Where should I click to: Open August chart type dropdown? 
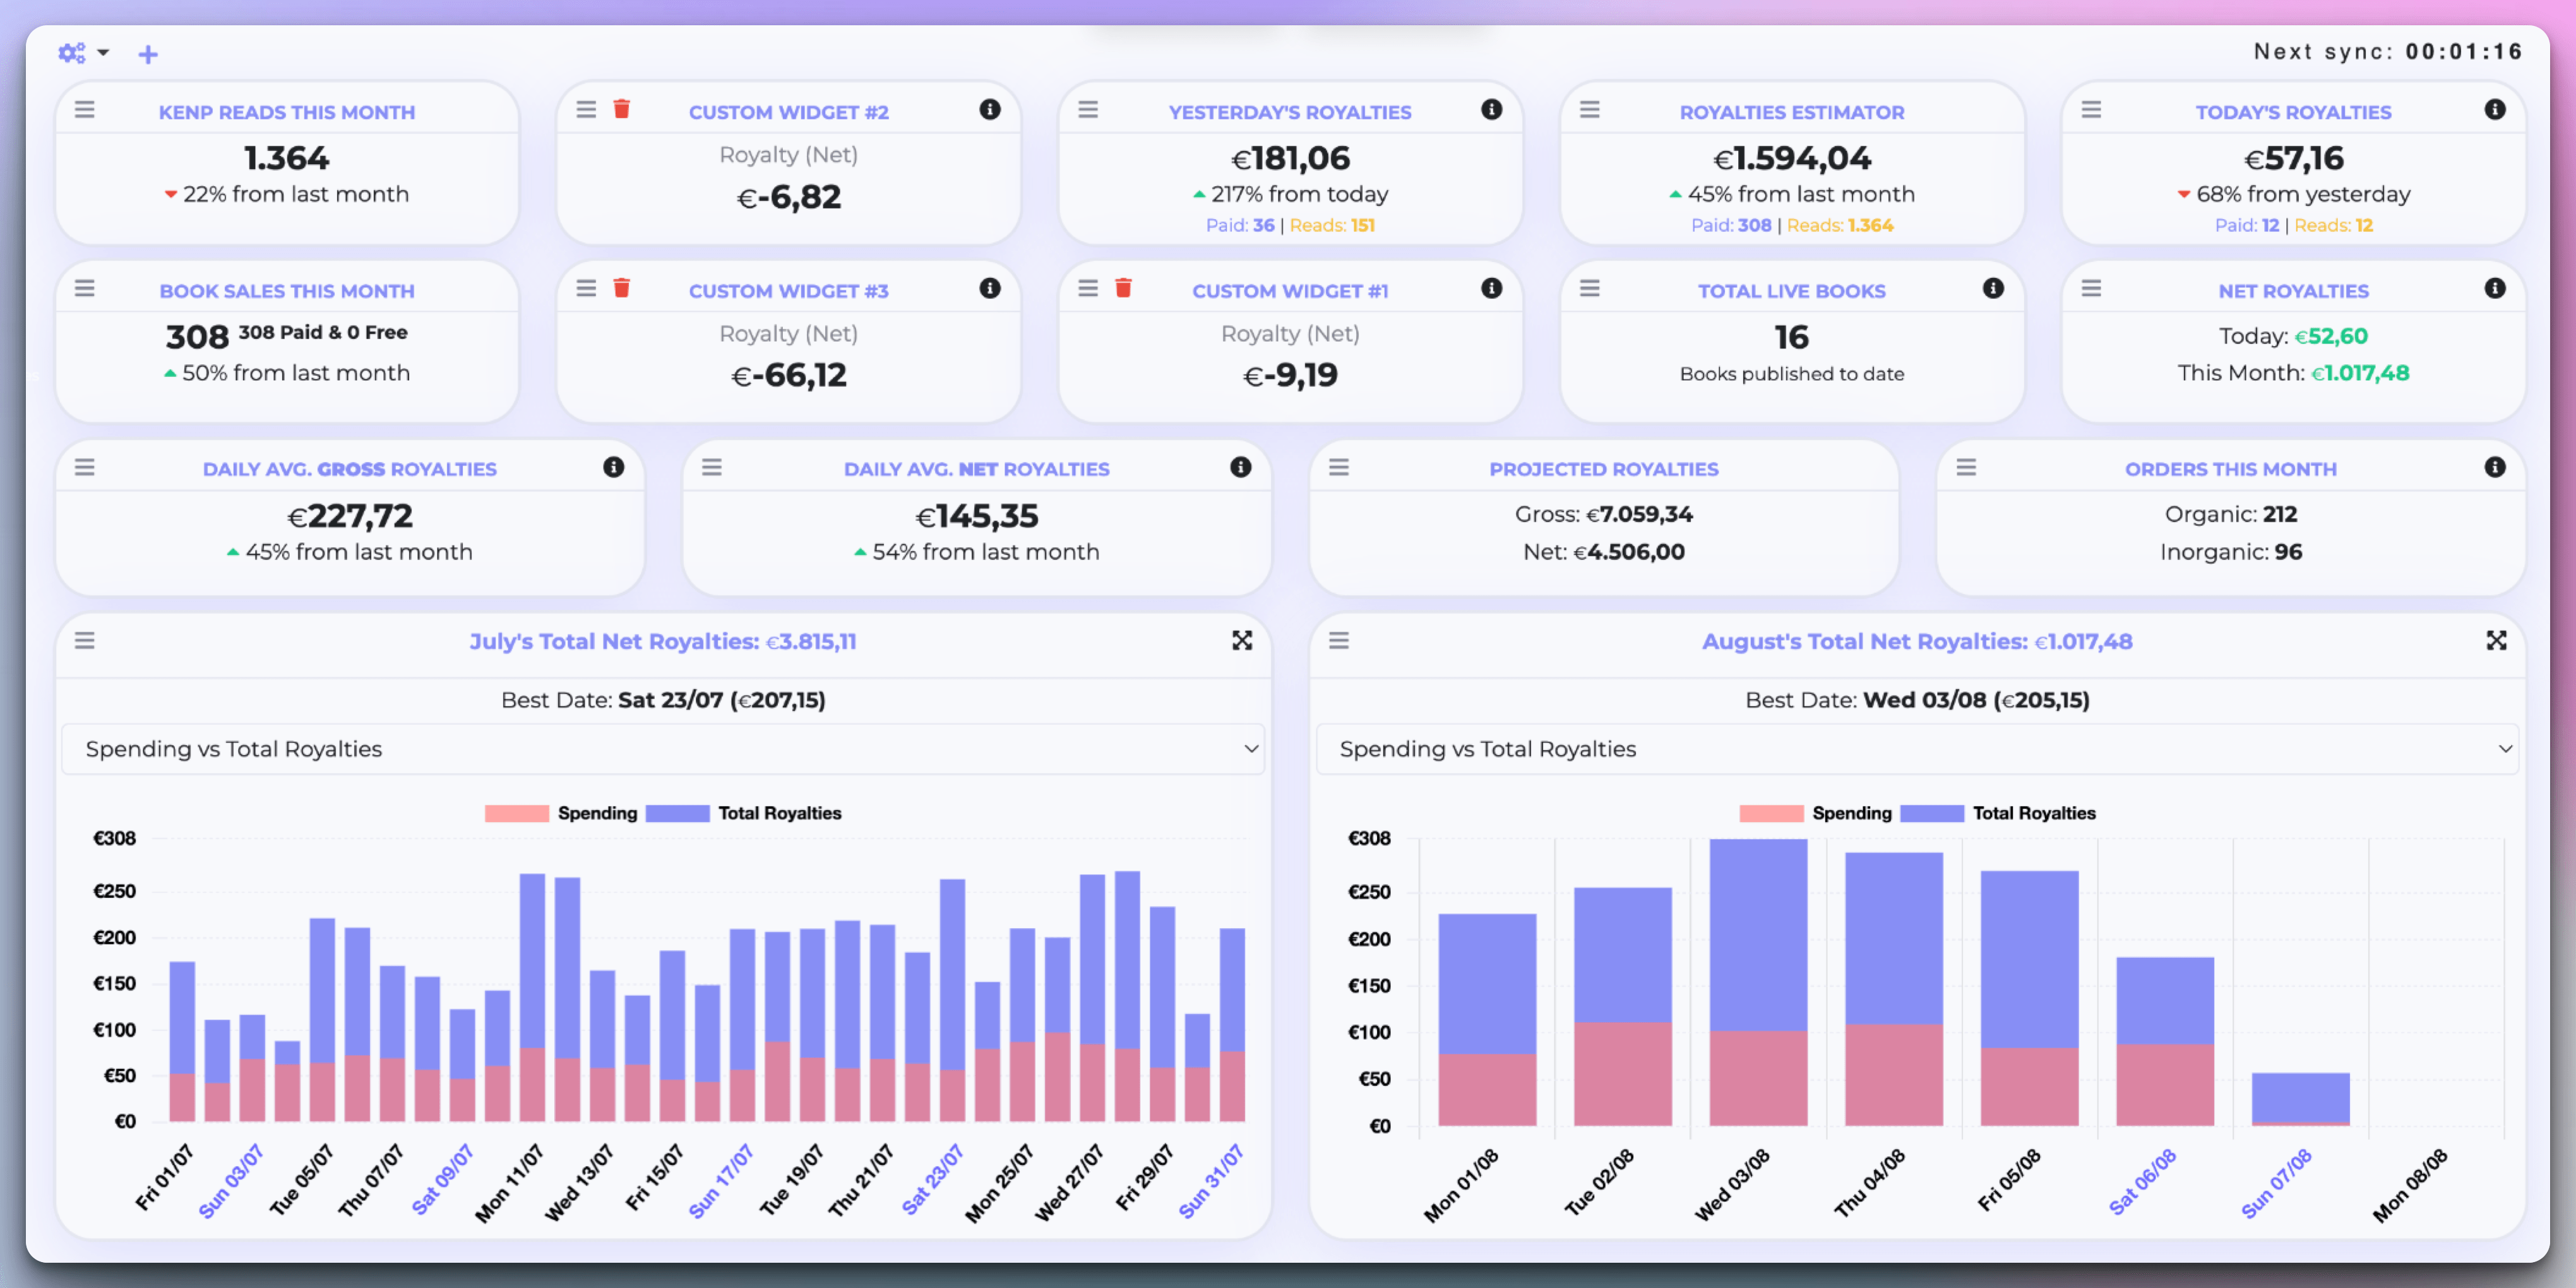coord(1916,749)
